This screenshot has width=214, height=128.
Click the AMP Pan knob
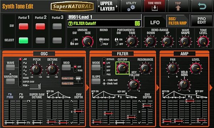pyautogui.click(x=172, y=68)
